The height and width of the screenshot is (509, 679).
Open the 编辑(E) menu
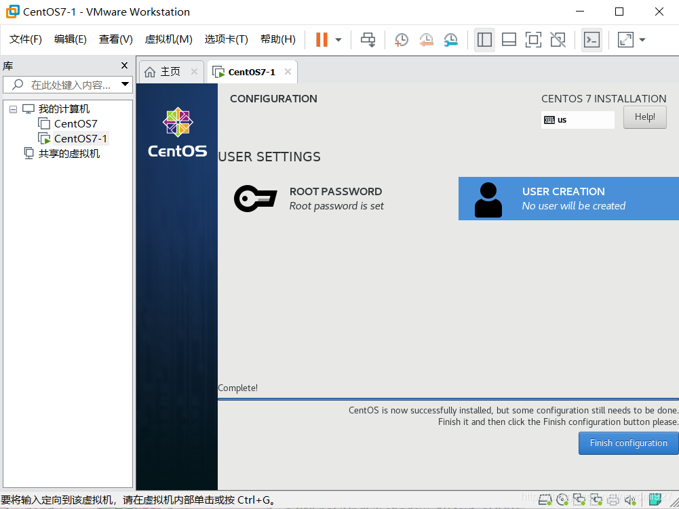click(x=70, y=39)
